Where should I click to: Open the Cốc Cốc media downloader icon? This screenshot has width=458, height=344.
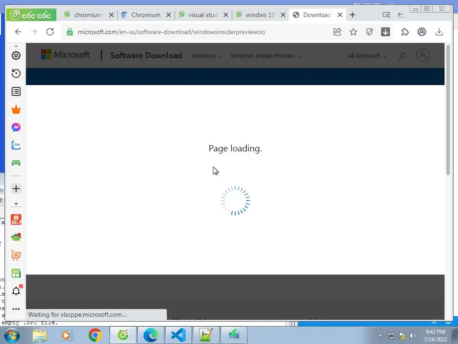(386, 32)
